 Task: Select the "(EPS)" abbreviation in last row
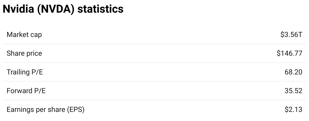[x=76, y=110]
